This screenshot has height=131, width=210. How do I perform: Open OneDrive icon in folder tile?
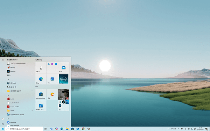pyautogui.click(x=49, y=64)
